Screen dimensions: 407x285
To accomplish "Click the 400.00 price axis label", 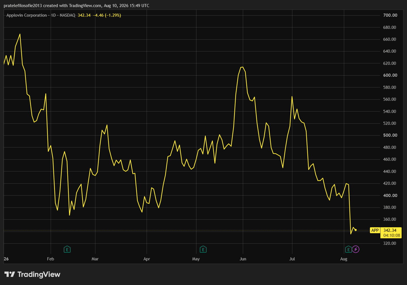I will pos(390,195).
